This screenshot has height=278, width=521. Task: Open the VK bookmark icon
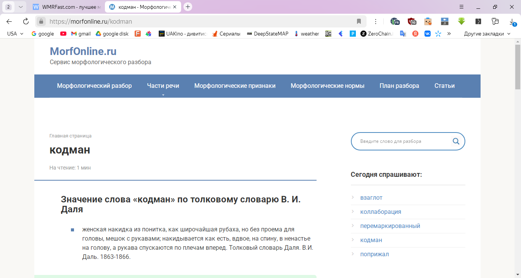(x=428, y=34)
